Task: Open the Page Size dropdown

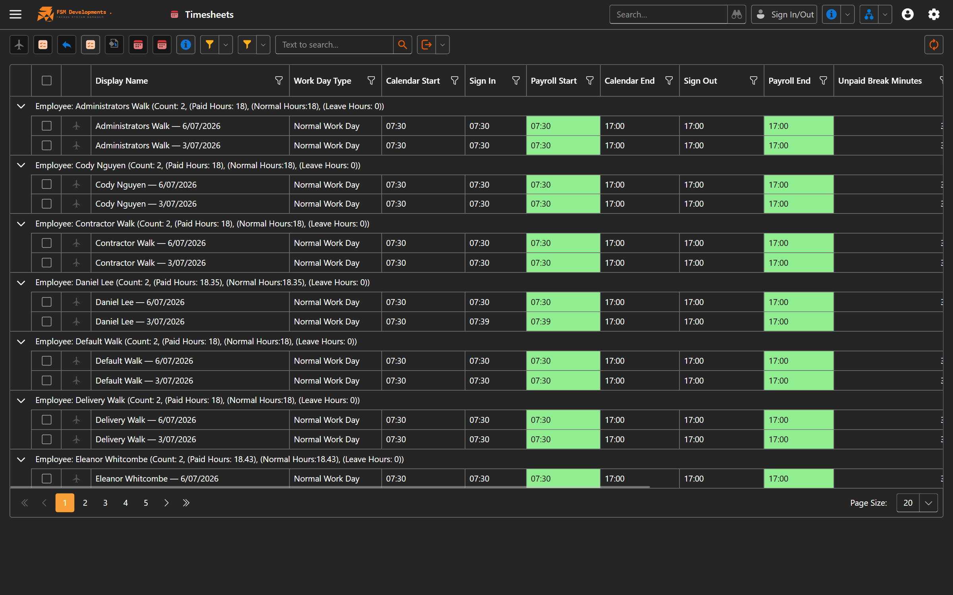Action: [928, 503]
